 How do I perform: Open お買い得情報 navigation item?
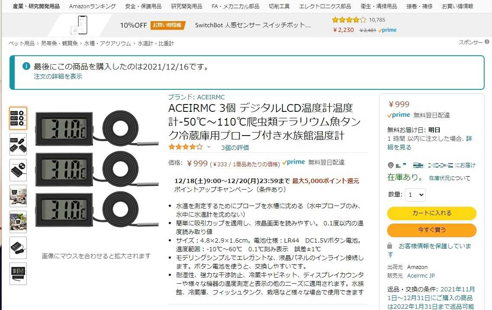[457, 6]
